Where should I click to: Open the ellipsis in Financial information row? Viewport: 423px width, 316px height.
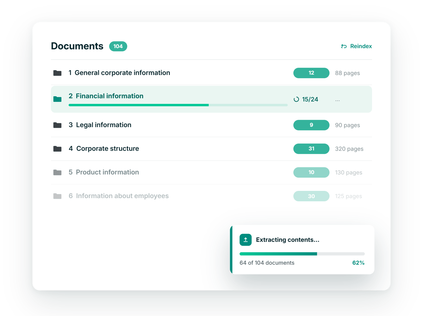pos(338,100)
